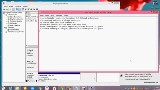Click the Birim column header
Image resolution: width=160 pixels, height=90 pixels.
point(32,13)
